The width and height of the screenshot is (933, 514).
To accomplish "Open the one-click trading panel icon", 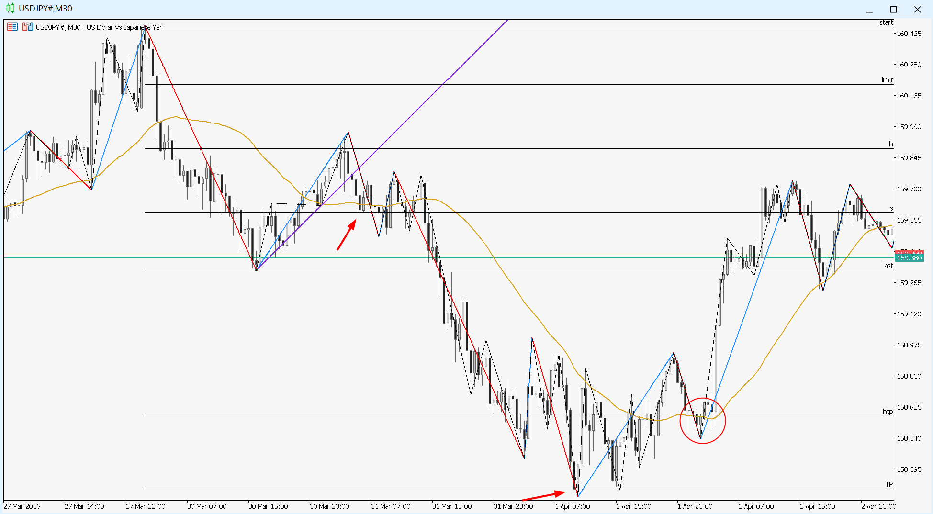I will (x=12, y=27).
